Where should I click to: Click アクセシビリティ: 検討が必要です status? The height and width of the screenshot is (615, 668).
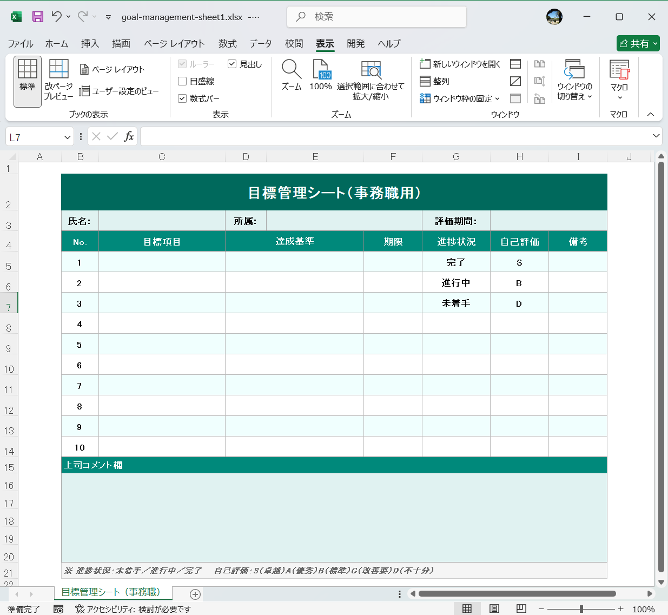coord(133,609)
